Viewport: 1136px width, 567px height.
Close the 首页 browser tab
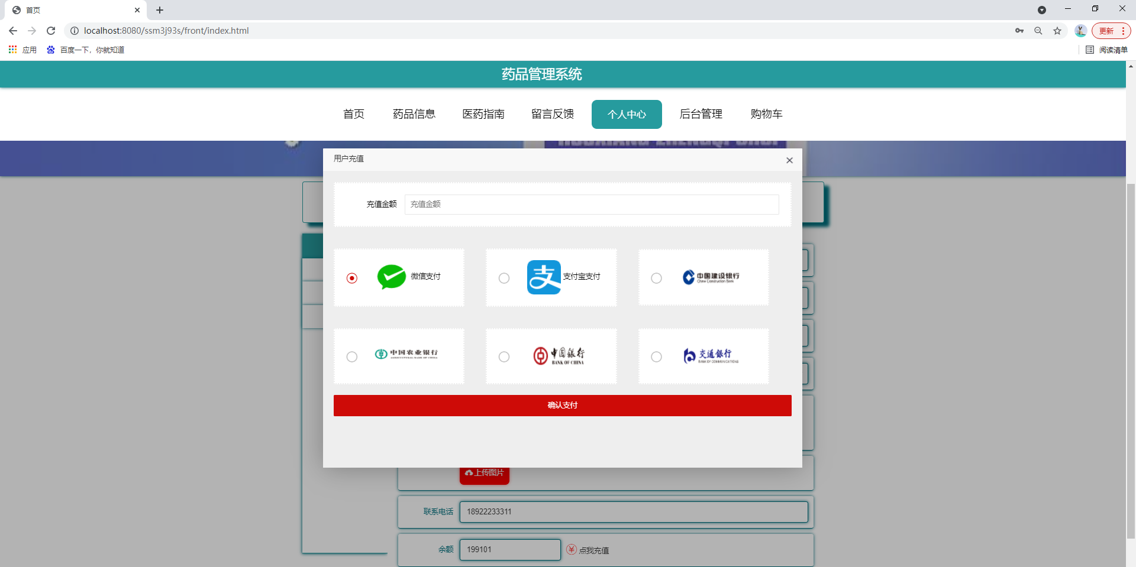coord(137,10)
